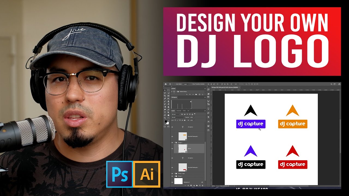Hide the Group 2 folder with eye icon
This screenshot has height=196, width=349.
(172, 142)
